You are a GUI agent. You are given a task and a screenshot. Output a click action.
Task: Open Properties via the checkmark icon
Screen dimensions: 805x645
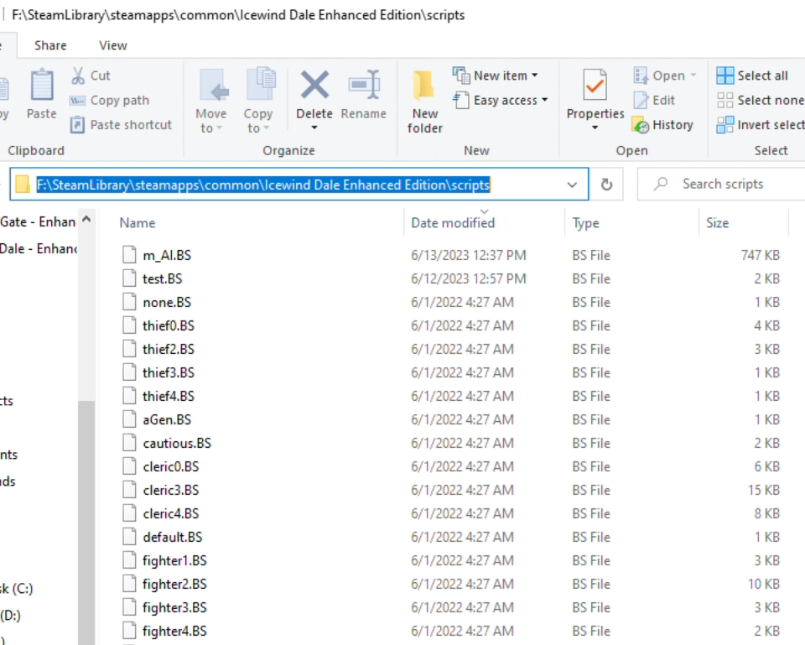(x=595, y=86)
